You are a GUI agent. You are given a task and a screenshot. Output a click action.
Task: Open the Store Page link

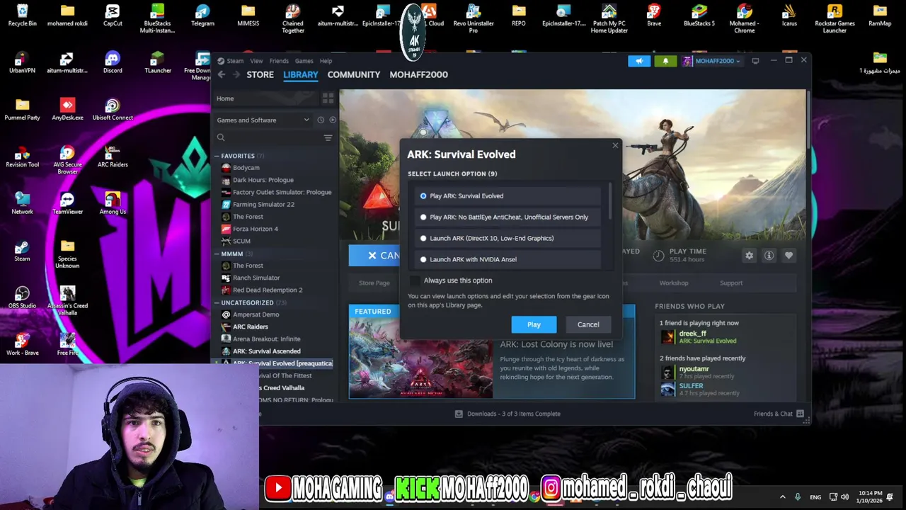coord(374,283)
